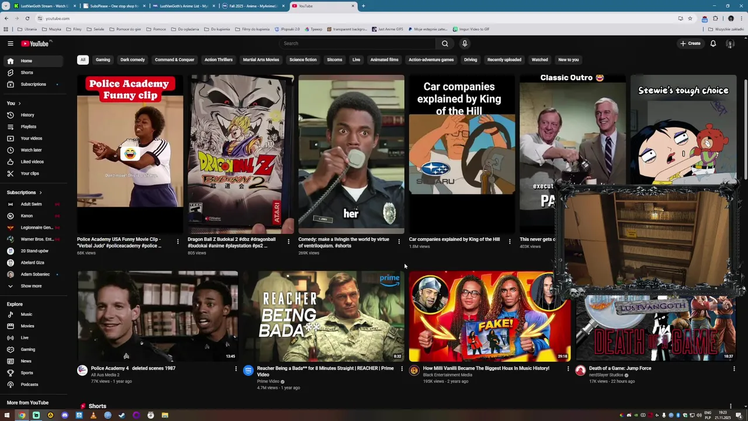The height and width of the screenshot is (421, 748).
Task: Open the YouTube account avatar menu
Action: click(x=730, y=43)
